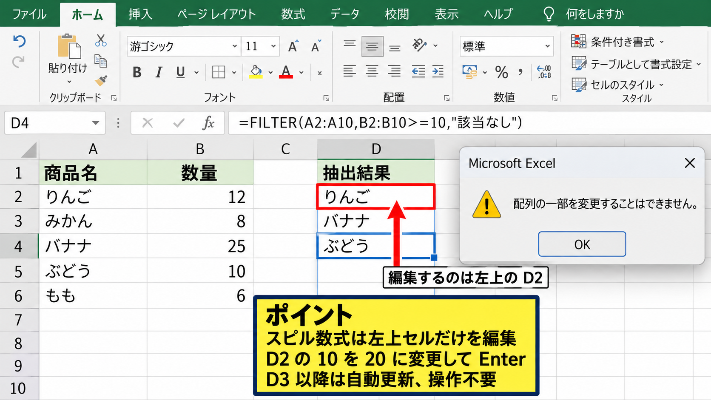Increase indent icon
This screenshot has width=711, height=400.
point(438,71)
